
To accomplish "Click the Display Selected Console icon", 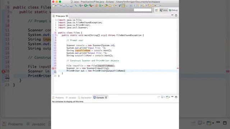I will (162, 97).
